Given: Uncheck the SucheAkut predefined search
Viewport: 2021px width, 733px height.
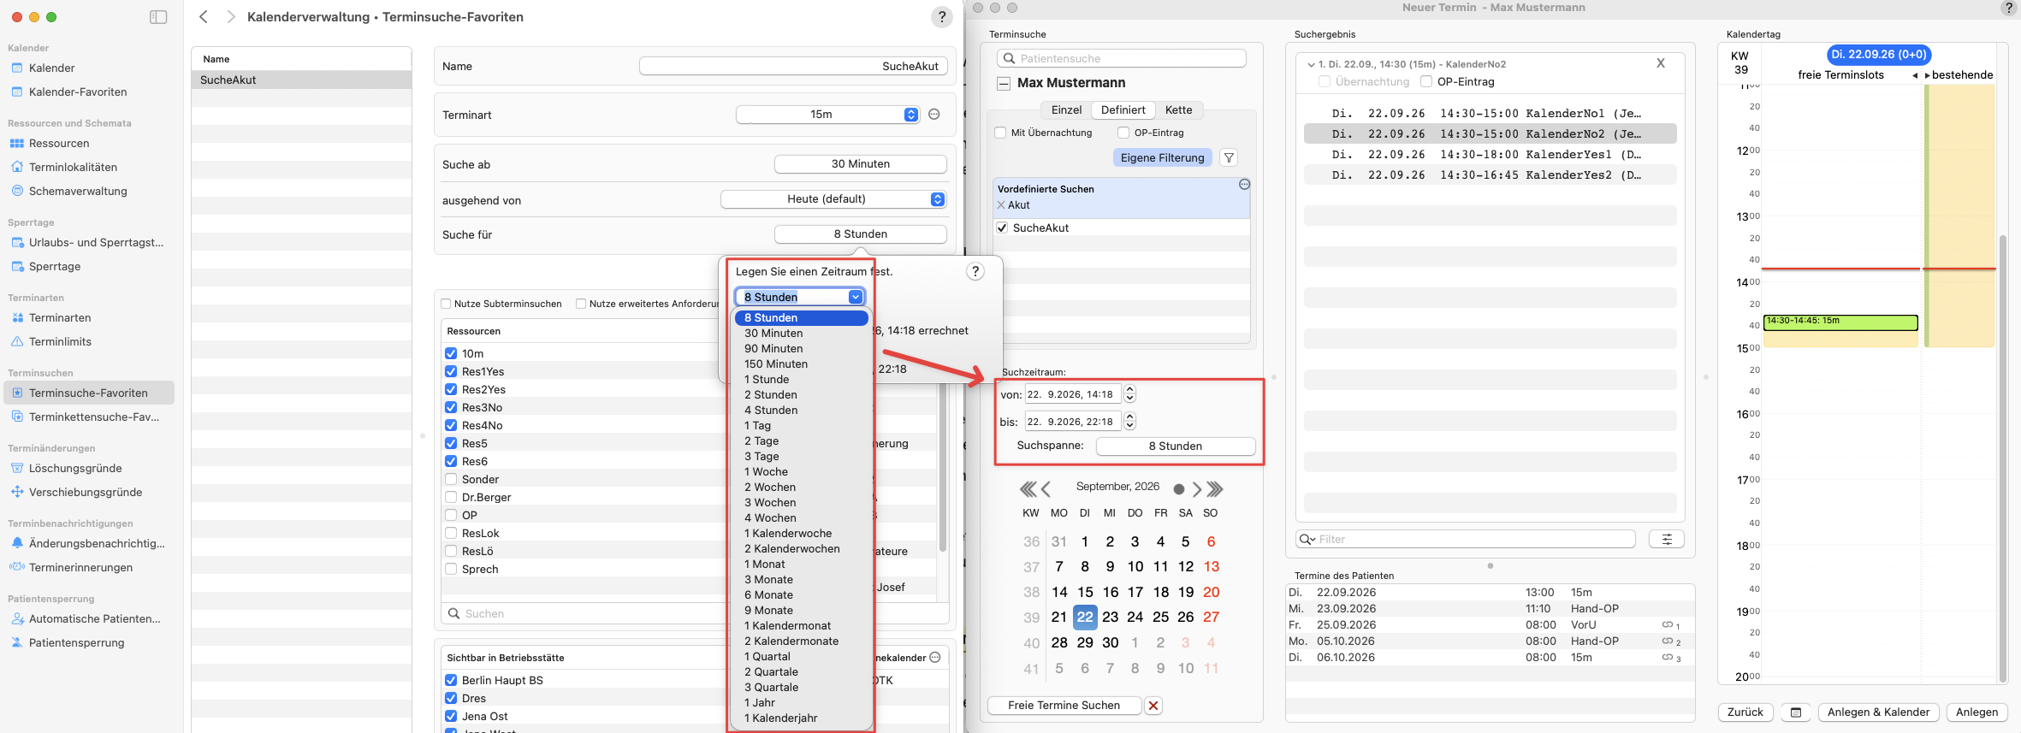Looking at the screenshot, I should [x=1002, y=228].
